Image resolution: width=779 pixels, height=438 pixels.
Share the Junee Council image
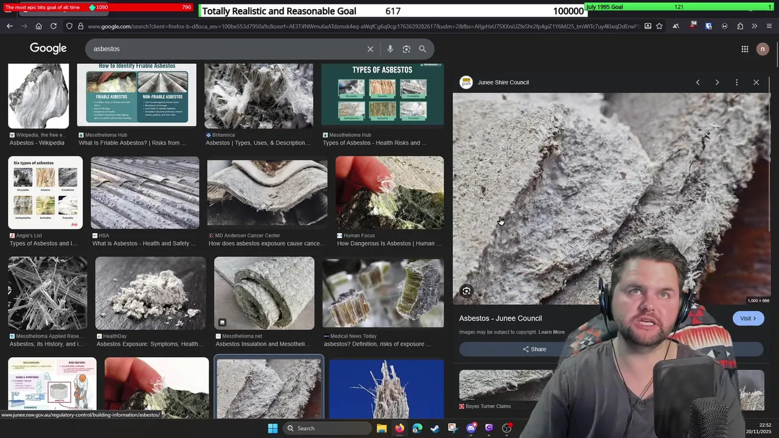pos(534,349)
